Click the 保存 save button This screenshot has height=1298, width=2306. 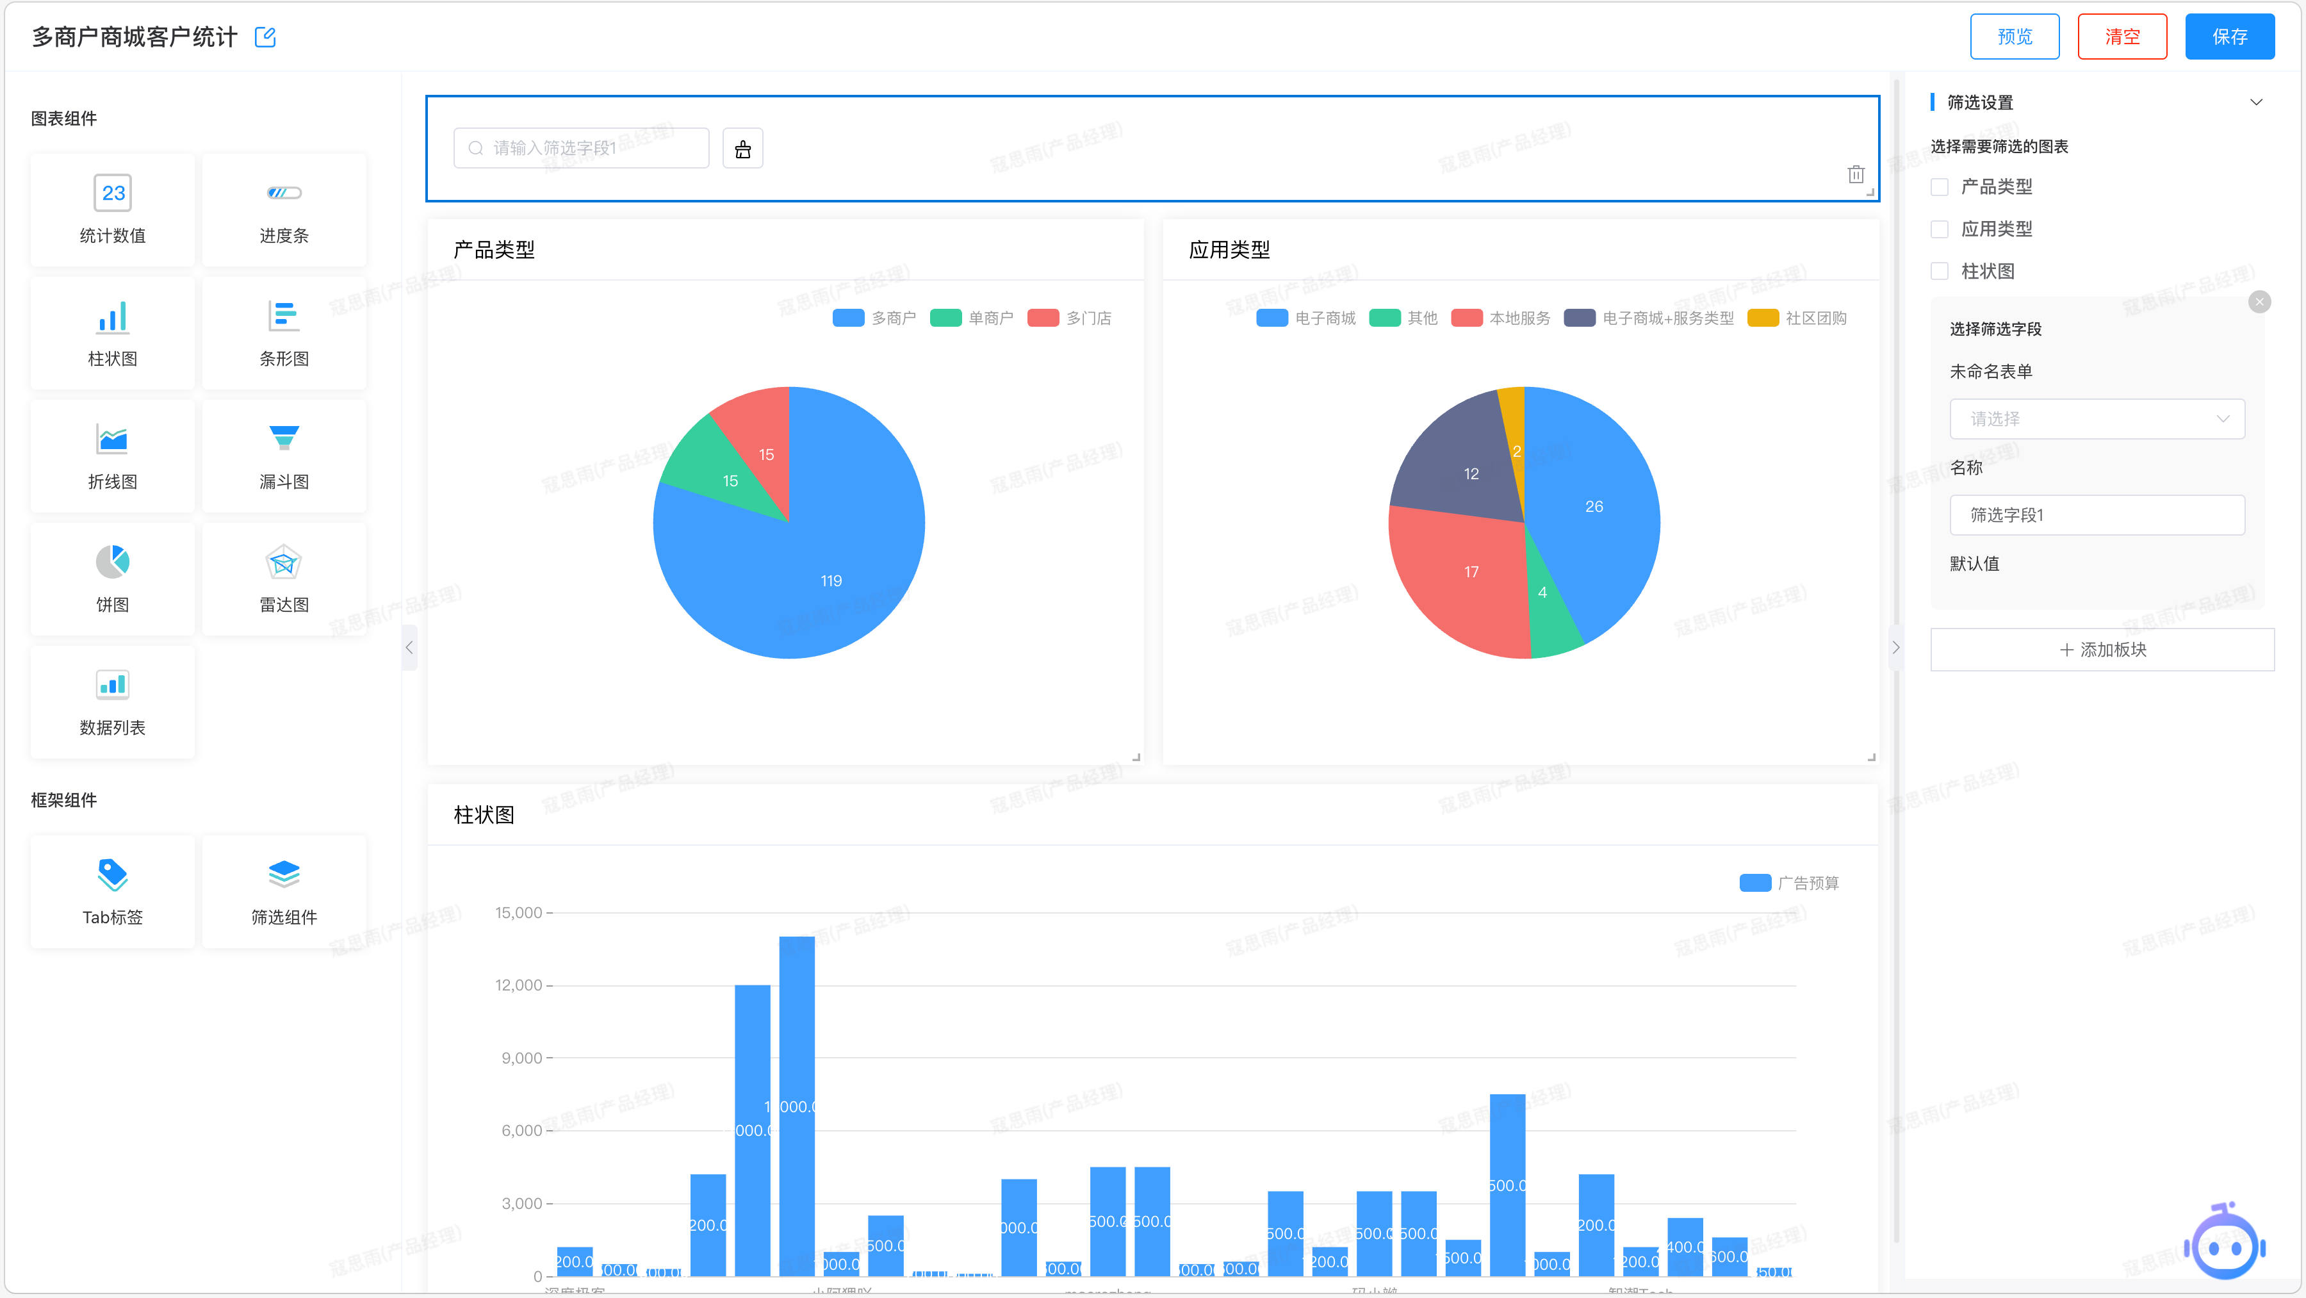point(2229,37)
